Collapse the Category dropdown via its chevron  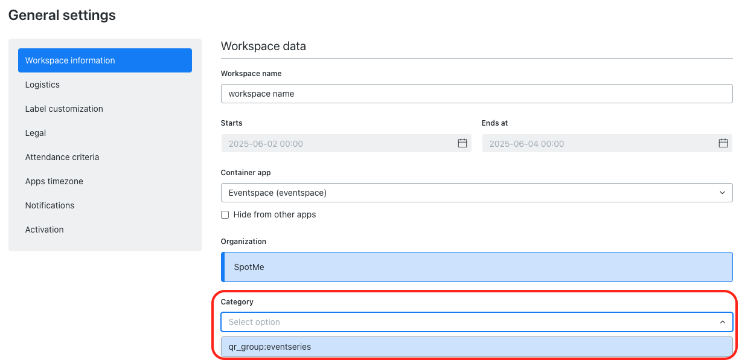723,322
